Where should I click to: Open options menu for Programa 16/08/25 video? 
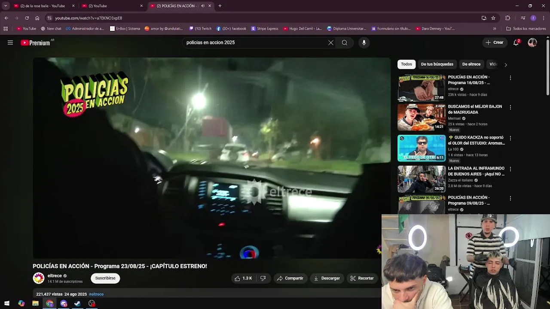click(x=510, y=78)
